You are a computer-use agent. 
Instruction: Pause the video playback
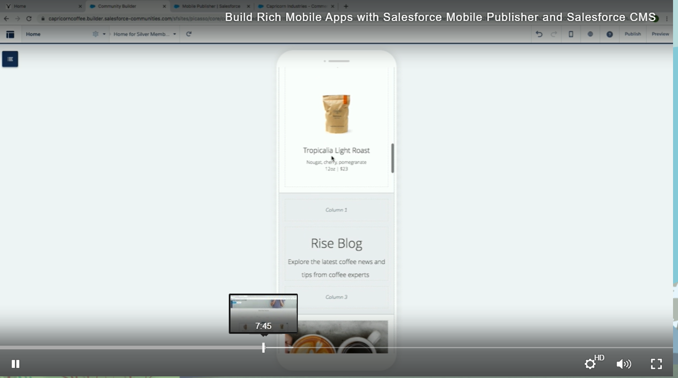pos(15,364)
